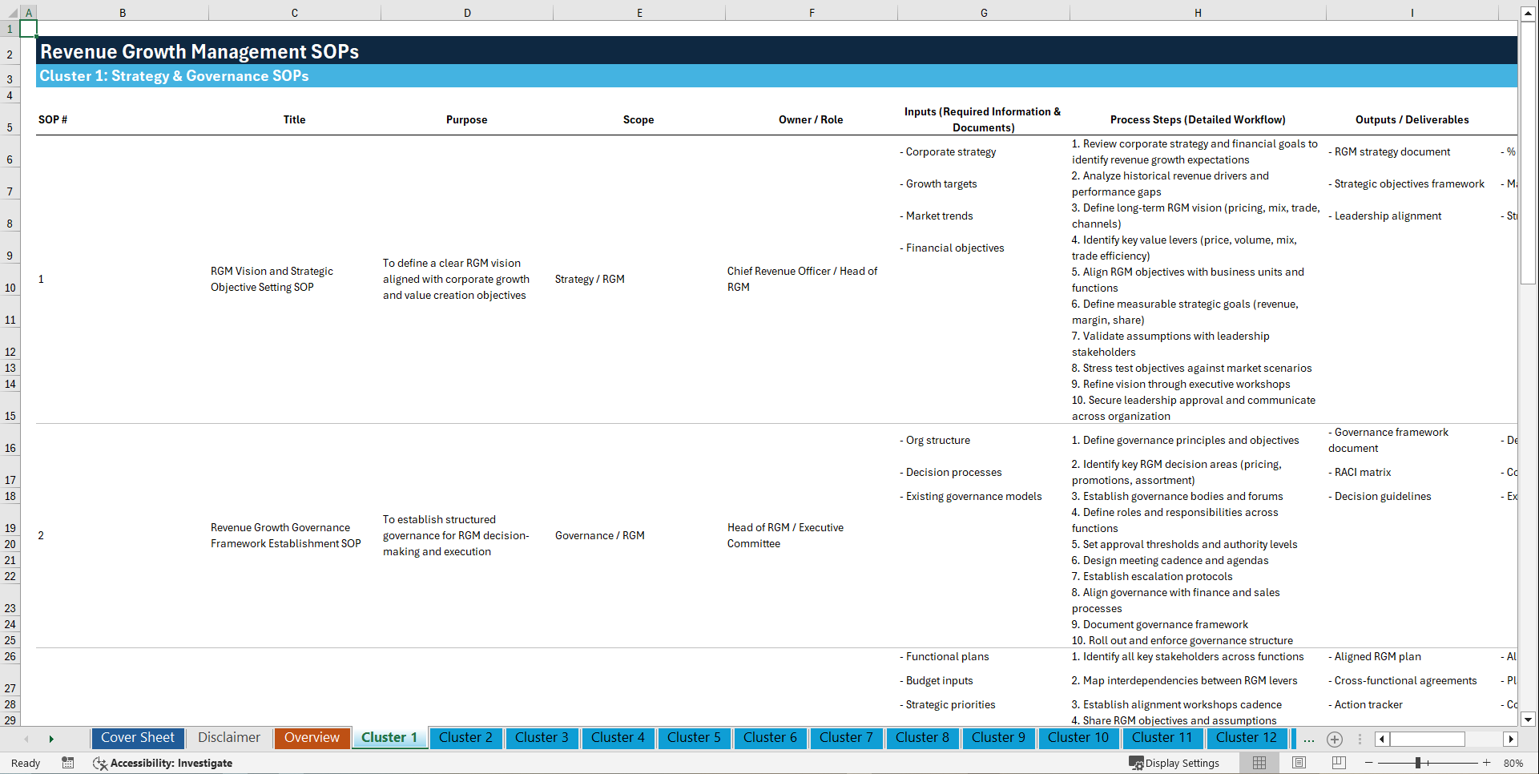Select the Page Layout view icon
The width and height of the screenshot is (1539, 774).
1298,762
